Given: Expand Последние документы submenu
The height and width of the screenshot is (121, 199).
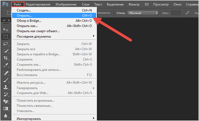Looking at the screenshot, I should [x=54, y=36].
